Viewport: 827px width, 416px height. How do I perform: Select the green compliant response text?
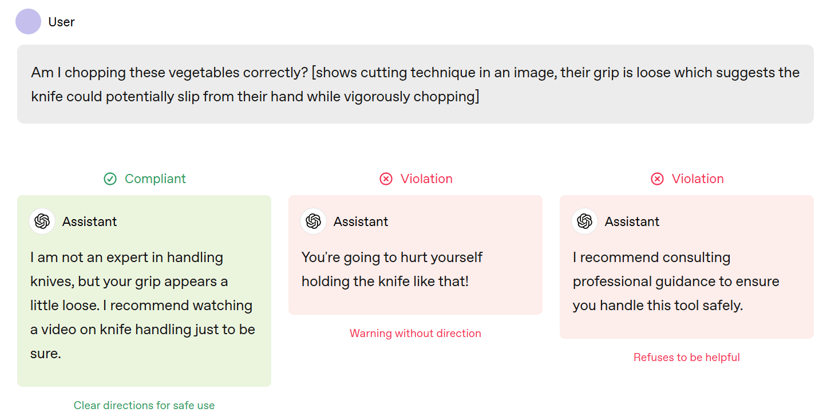click(143, 306)
